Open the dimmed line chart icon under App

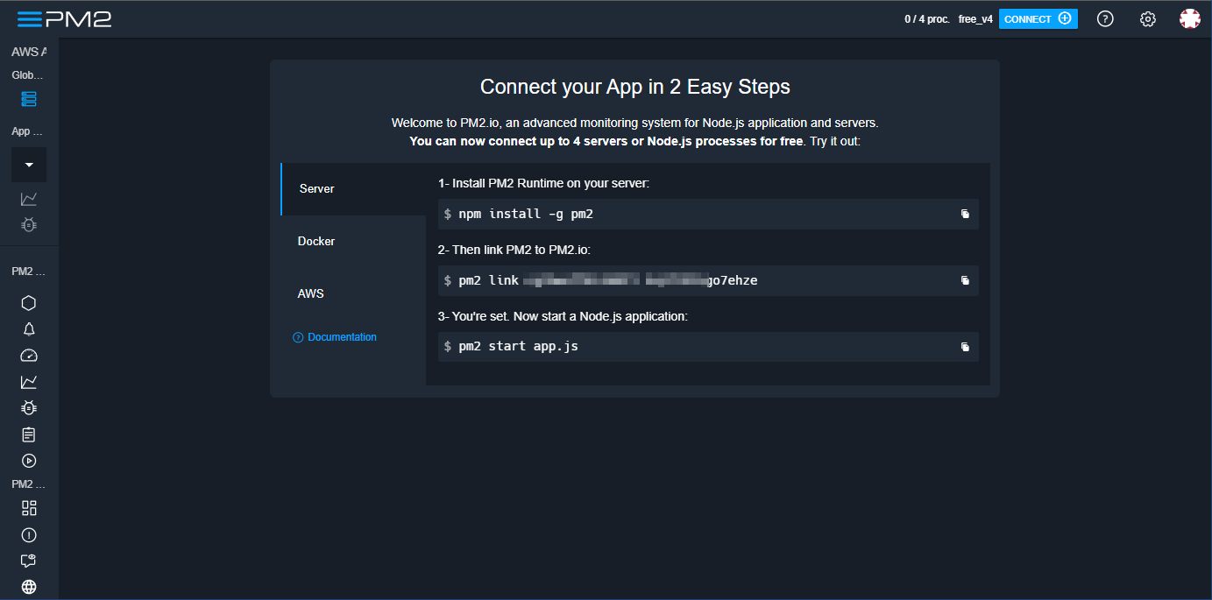point(29,199)
